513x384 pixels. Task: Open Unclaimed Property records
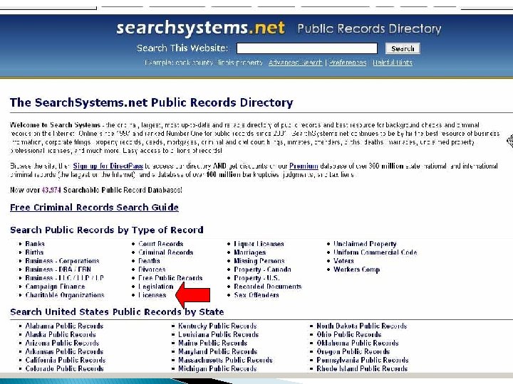[x=365, y=244]
